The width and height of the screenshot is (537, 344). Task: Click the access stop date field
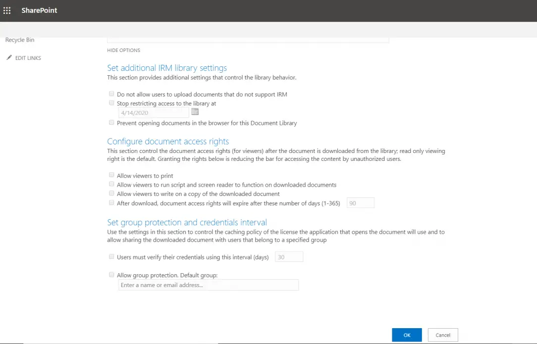tap(153, 112)
